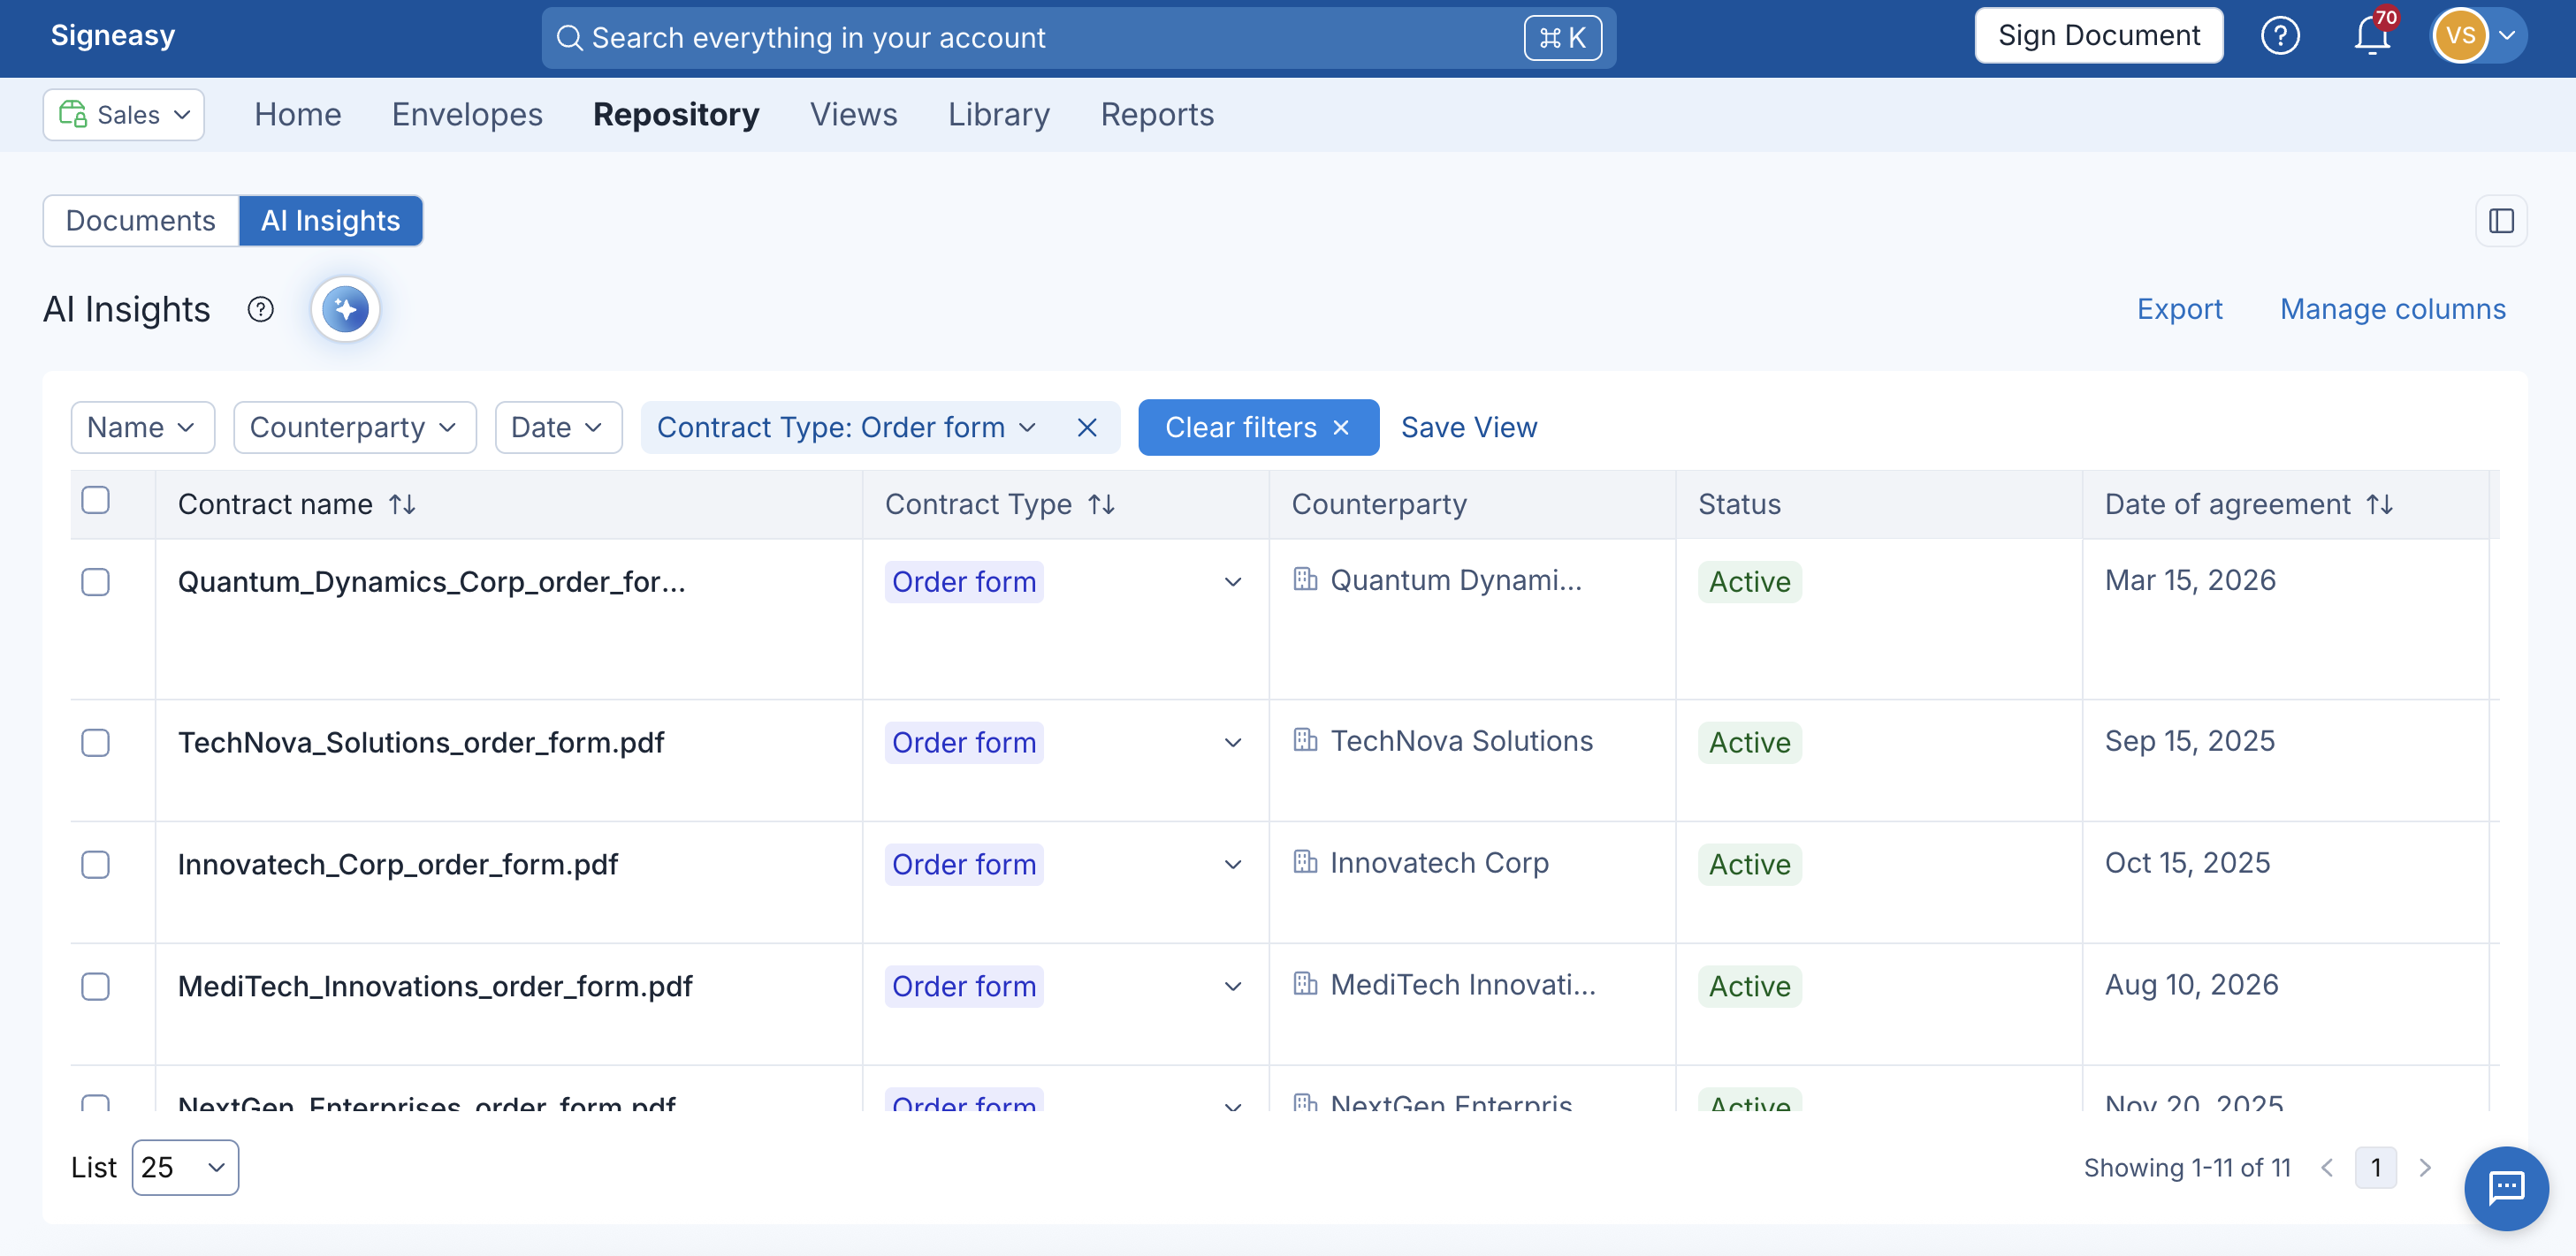This screenshot has width=2576, height=1256.
Task: Expand contract type dropdown for MediTech row
Action: tap(1233, 987)
